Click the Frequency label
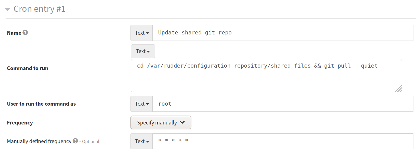The width and height of the screenshot is (417, 151). [x=20, y=122]
